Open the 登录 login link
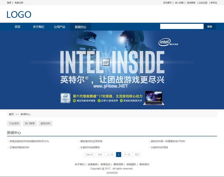Viewport: 224px width, 177px height. (x=9, y=3)
